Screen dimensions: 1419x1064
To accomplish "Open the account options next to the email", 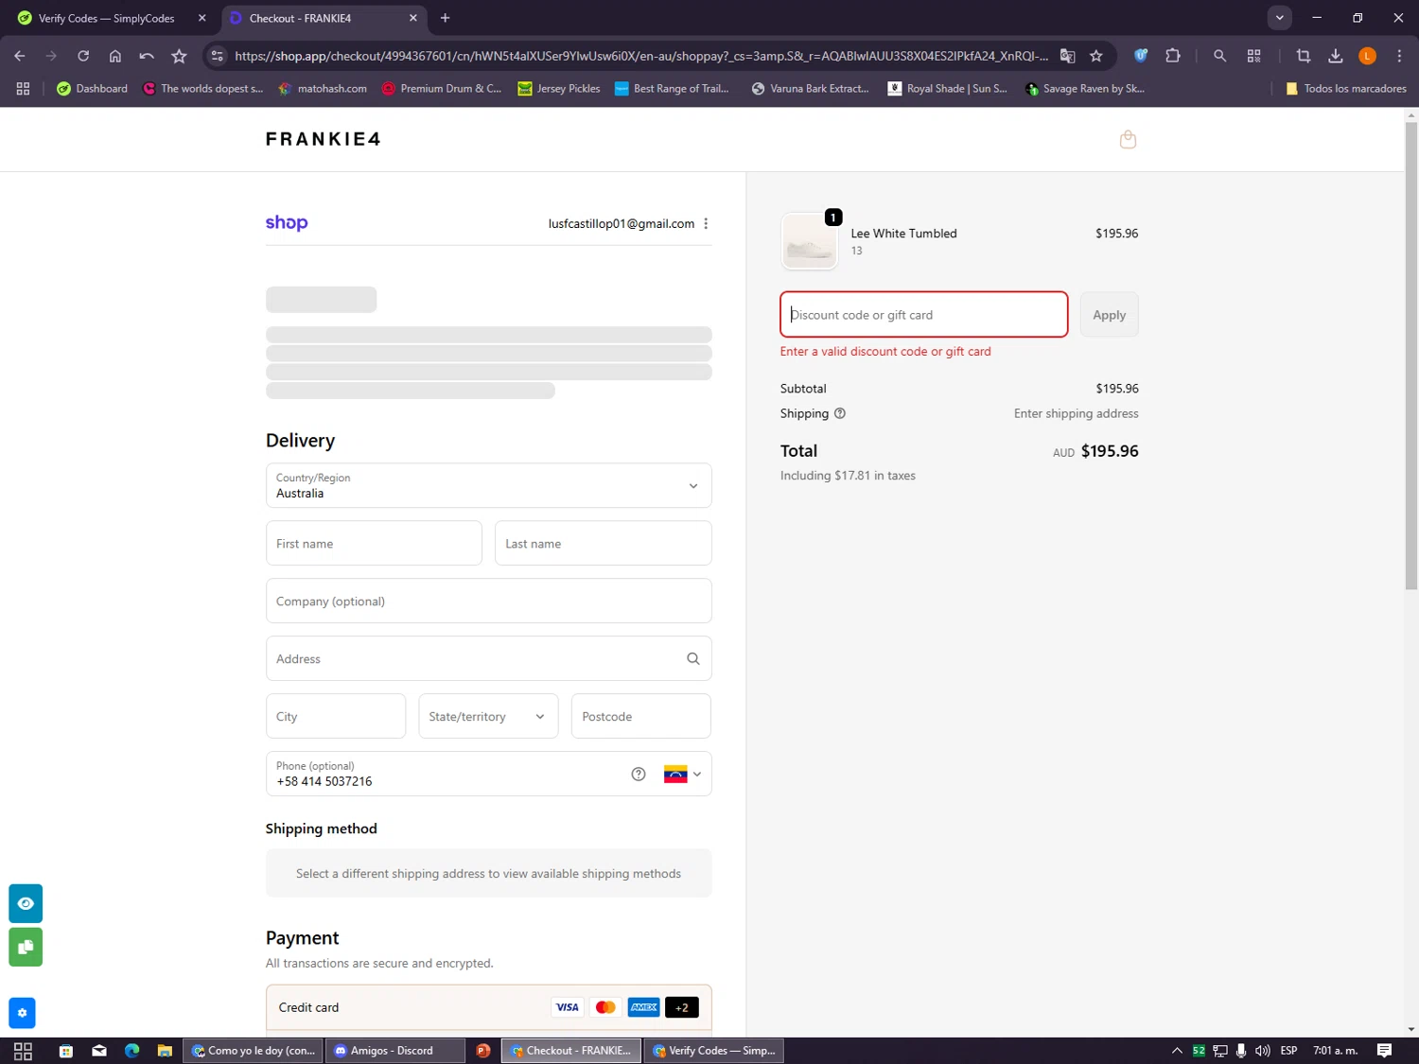I will 706,224.
